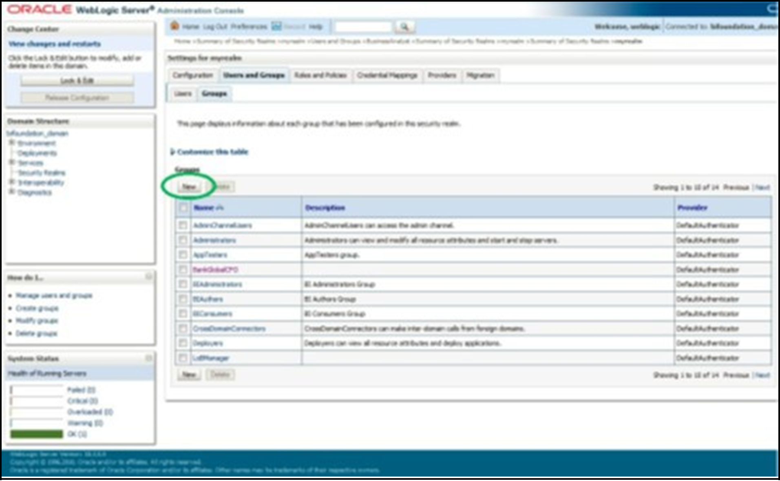The image size is (780, 481).
Task: Open Help in top toolbar
Action: pyautogui.click(x=315, y=27)
